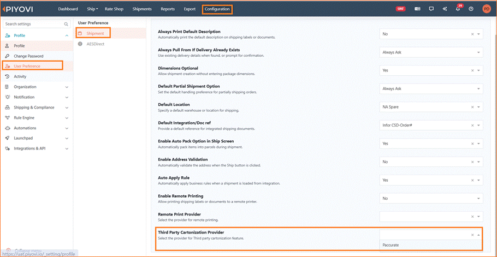Clear the Enable Auto Pack Option value
497x257 pixels.
click(x=472, y=144)
